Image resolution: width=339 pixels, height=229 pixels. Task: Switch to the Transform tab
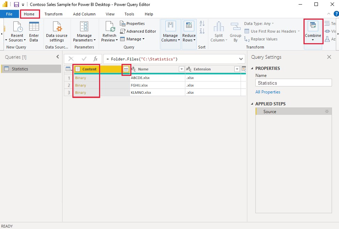pyautogui.click(x=53, y=14)
